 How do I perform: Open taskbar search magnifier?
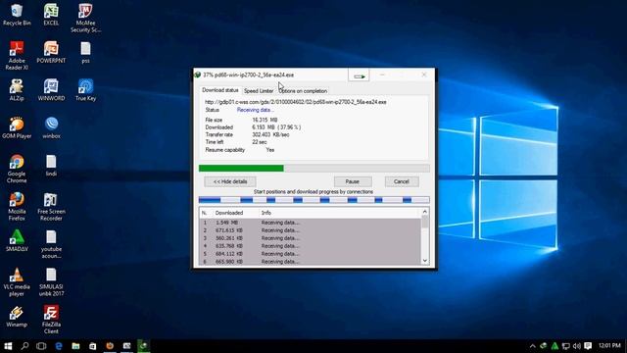coord(24,346)
